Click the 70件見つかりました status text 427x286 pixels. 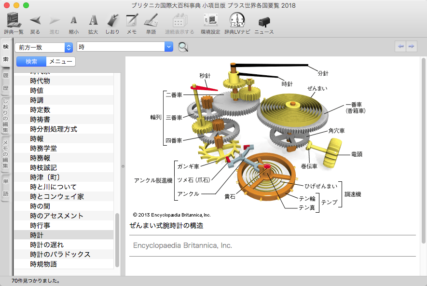coord(36,281)
